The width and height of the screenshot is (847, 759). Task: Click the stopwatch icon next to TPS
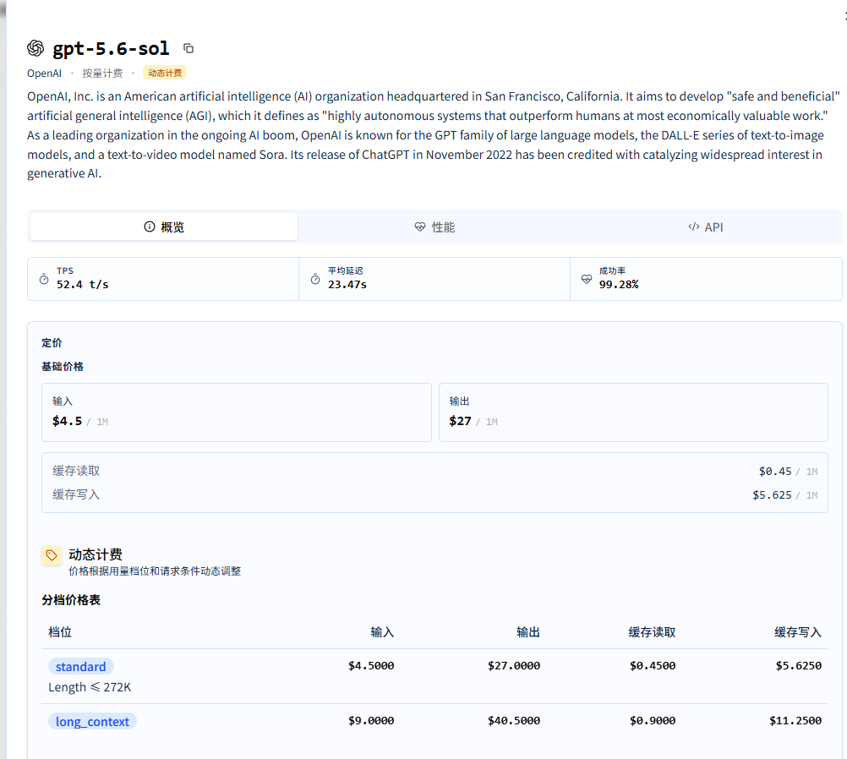pos(44,279)
